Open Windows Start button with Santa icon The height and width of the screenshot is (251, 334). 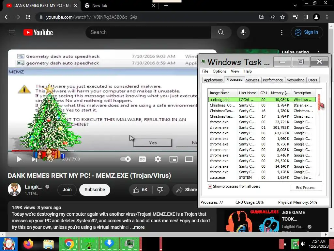[x=9, y=244]
